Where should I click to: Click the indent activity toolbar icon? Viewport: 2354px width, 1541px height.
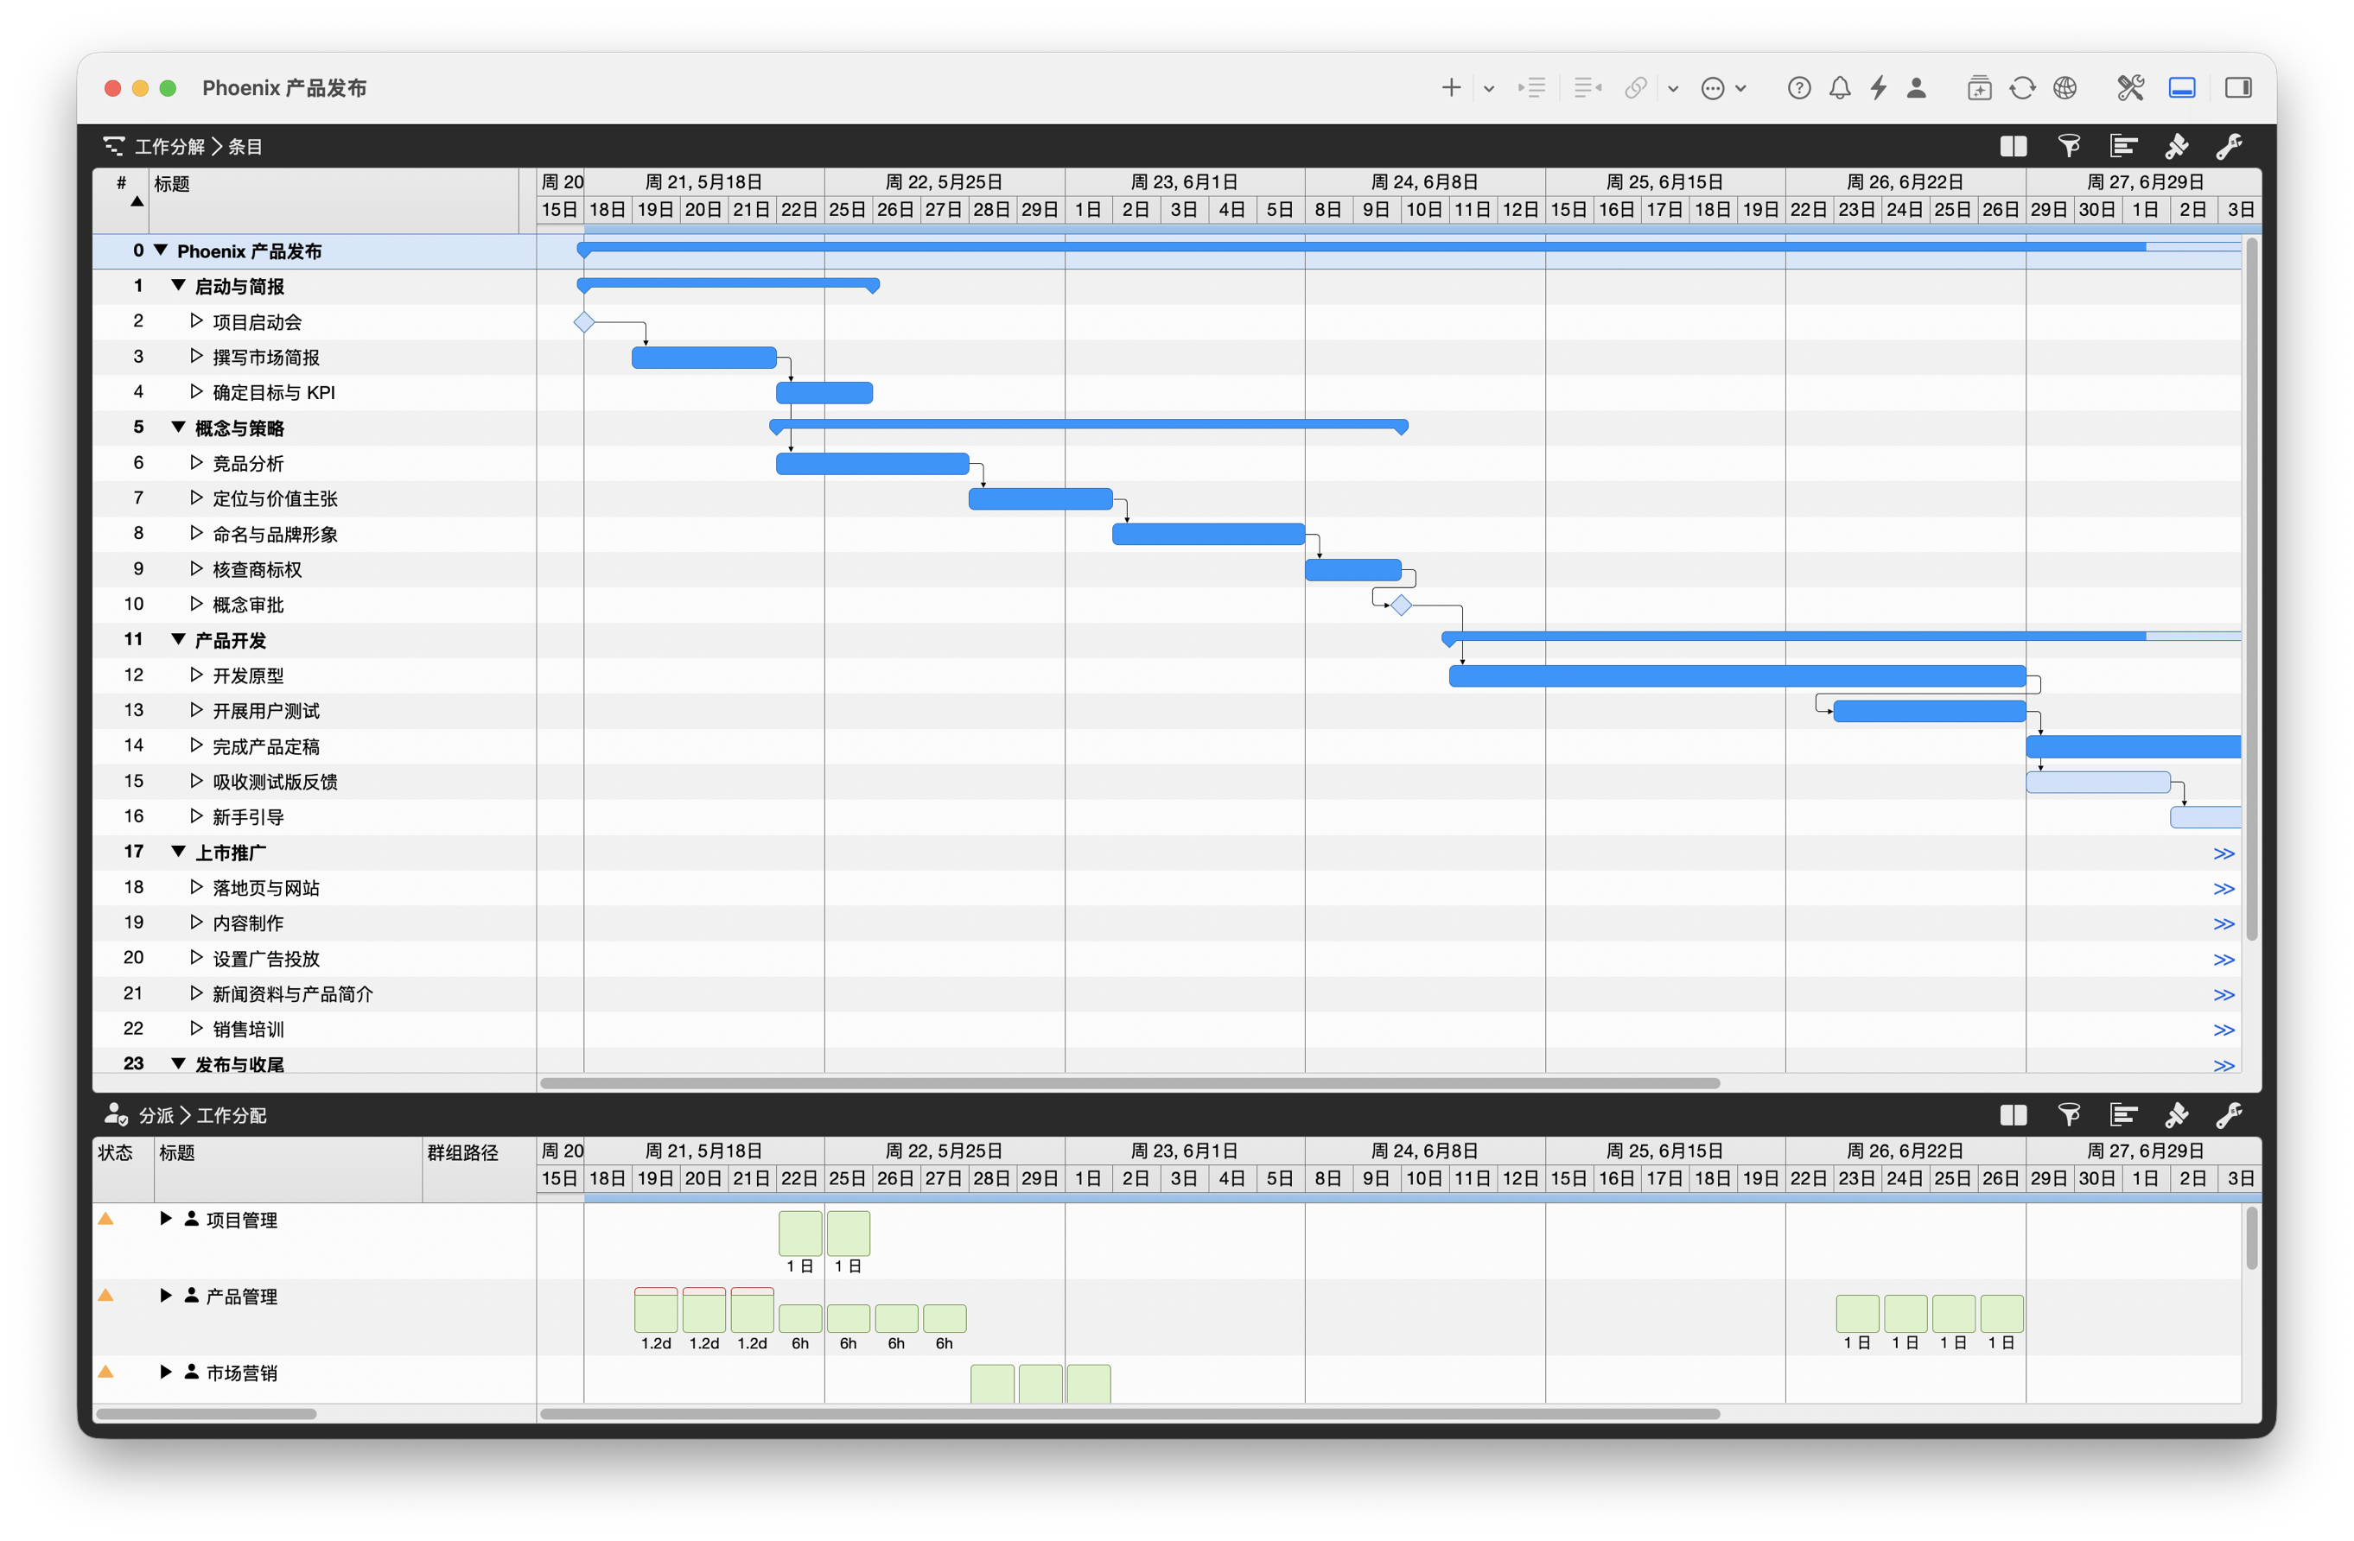[x=1531, y=88]
